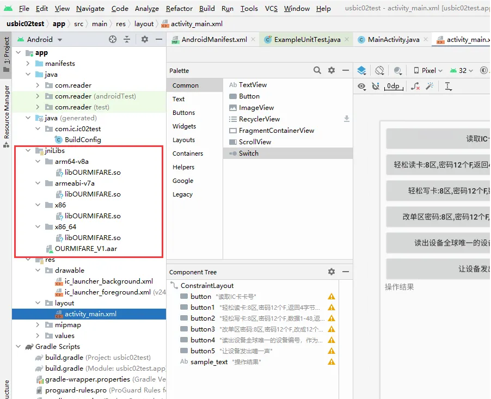Click the 改单区密码 button in preview
Screen dimensions: 491x399
point(438,217)
